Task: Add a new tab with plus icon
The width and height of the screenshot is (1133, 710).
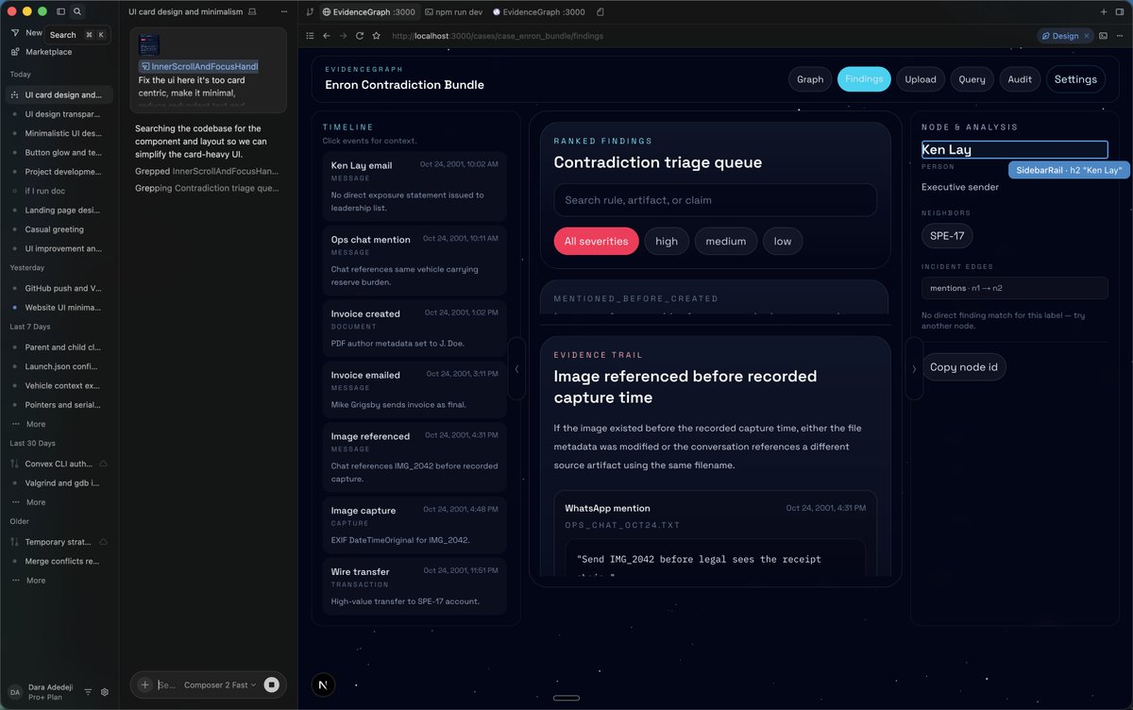Action: click(1105, 11)
